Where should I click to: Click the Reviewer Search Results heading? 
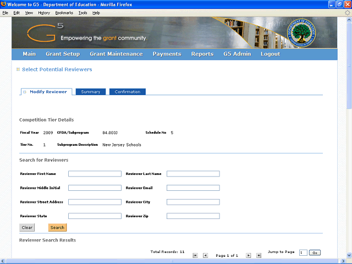[x=48, y=240]
